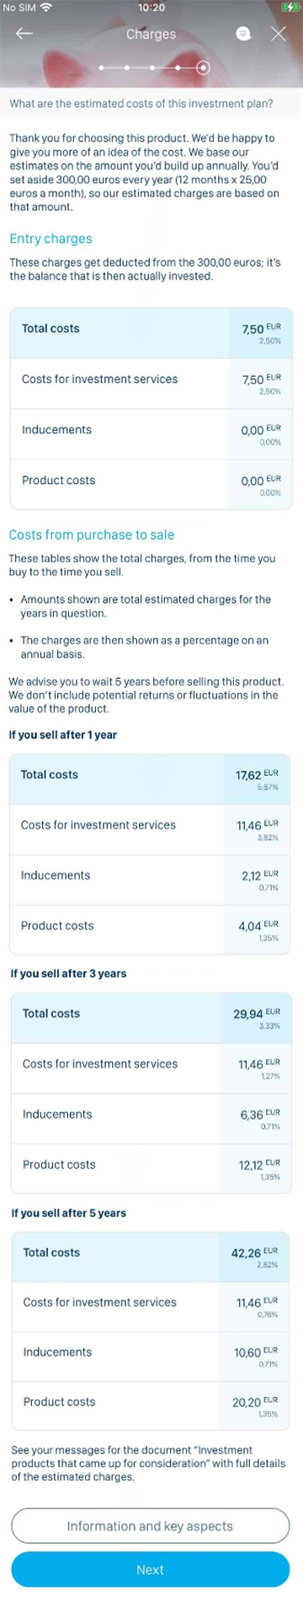Screen dimensions: 303x1602
Task: Tap the current fifth progress step circle
Action: 203,67
